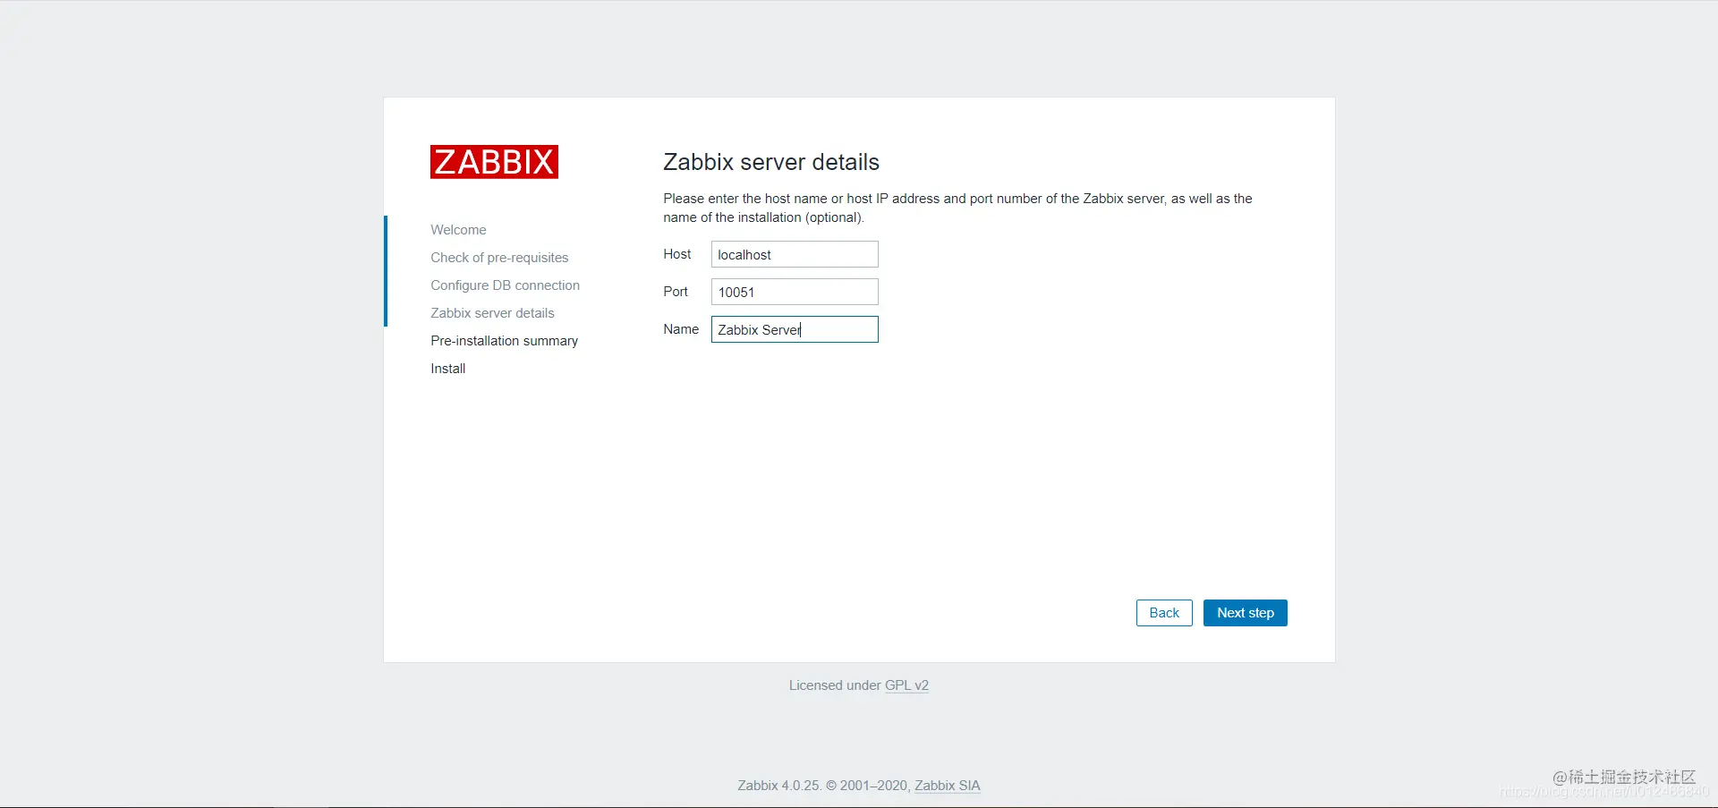Click the Port field label
The height and width of the screenshot is (808, 1718).
pos(676,292)
